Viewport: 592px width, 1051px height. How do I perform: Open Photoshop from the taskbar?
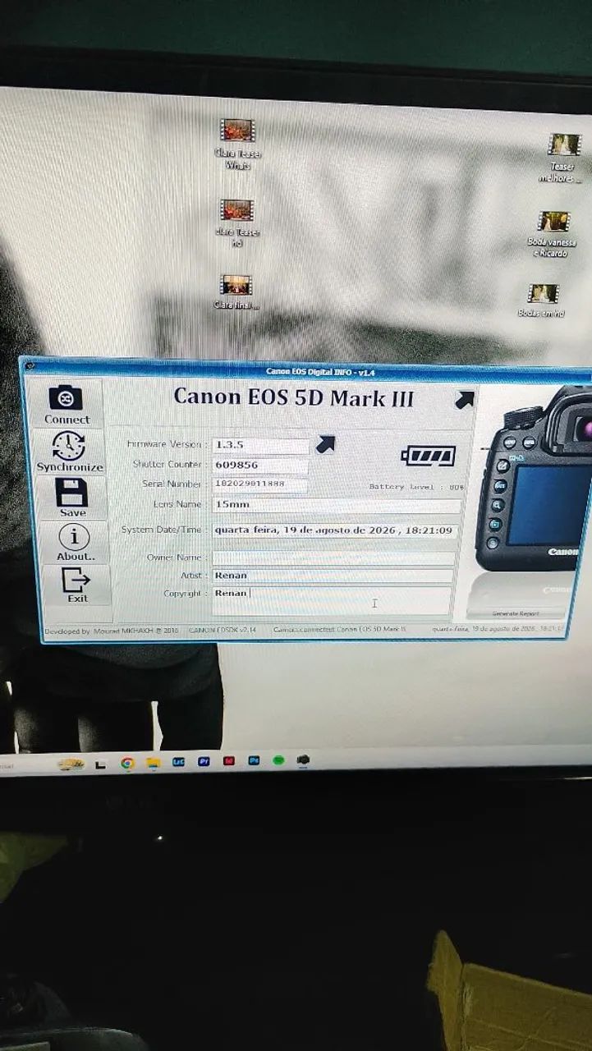[254, 761]
